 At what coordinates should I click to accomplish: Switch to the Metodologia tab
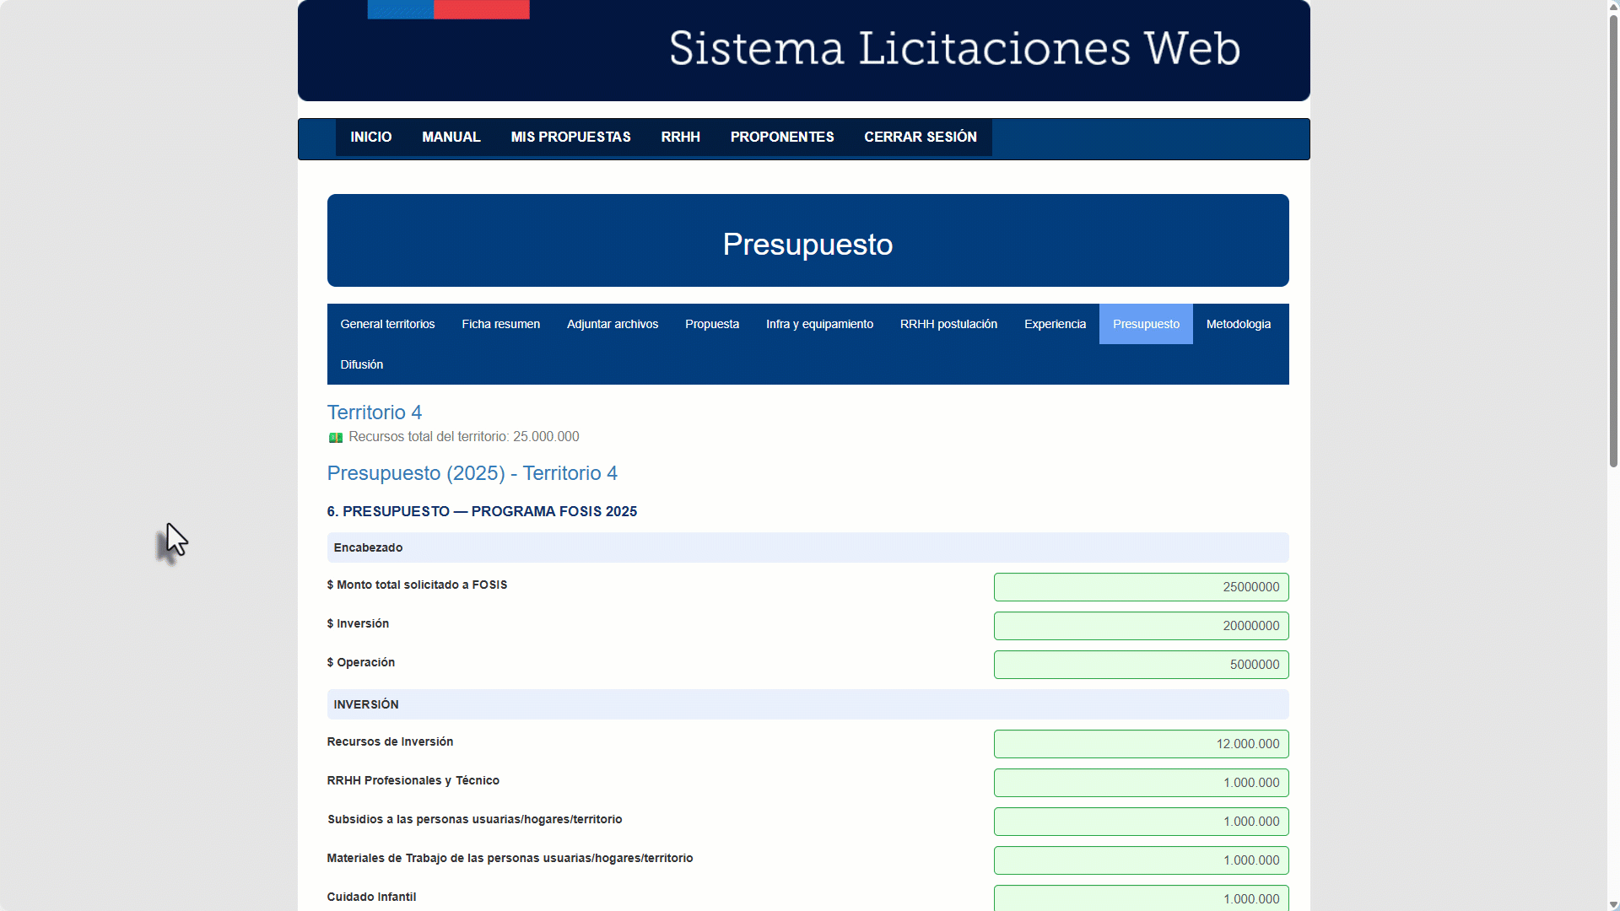[1238, 324]
